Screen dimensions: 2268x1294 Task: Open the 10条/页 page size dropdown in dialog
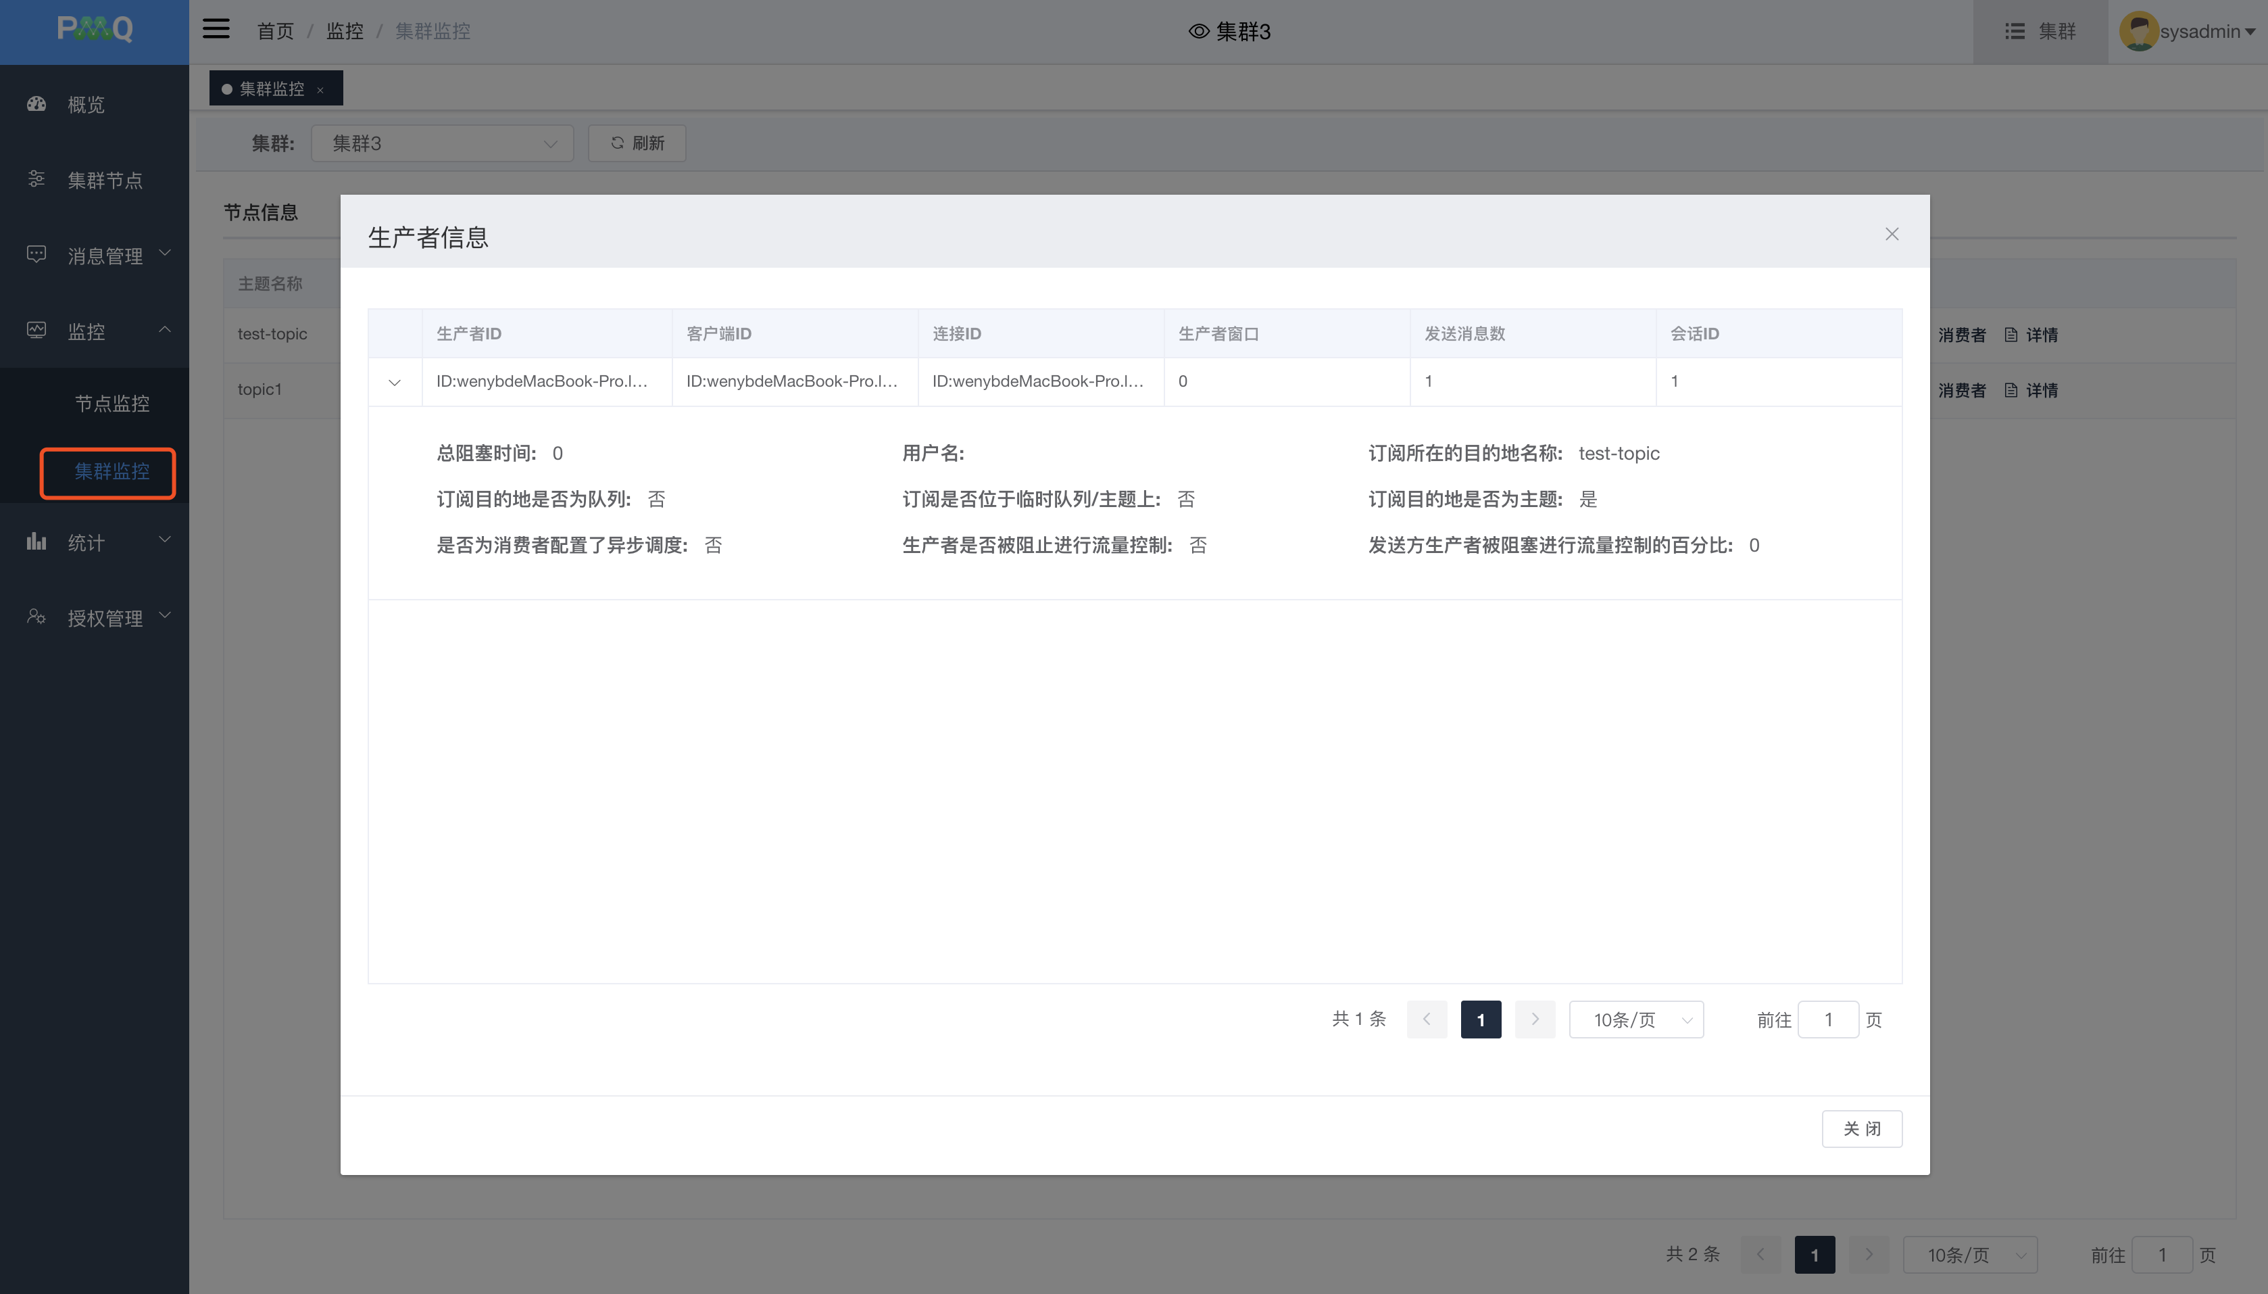[x=1635, y=1020]
